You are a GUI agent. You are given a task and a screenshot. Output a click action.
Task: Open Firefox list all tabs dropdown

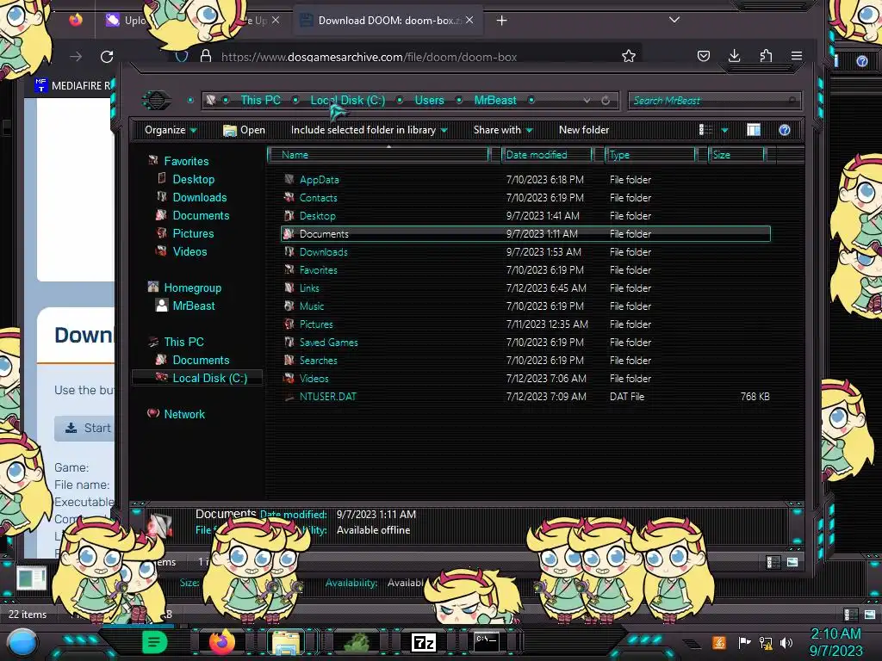[x=674, y=20]
